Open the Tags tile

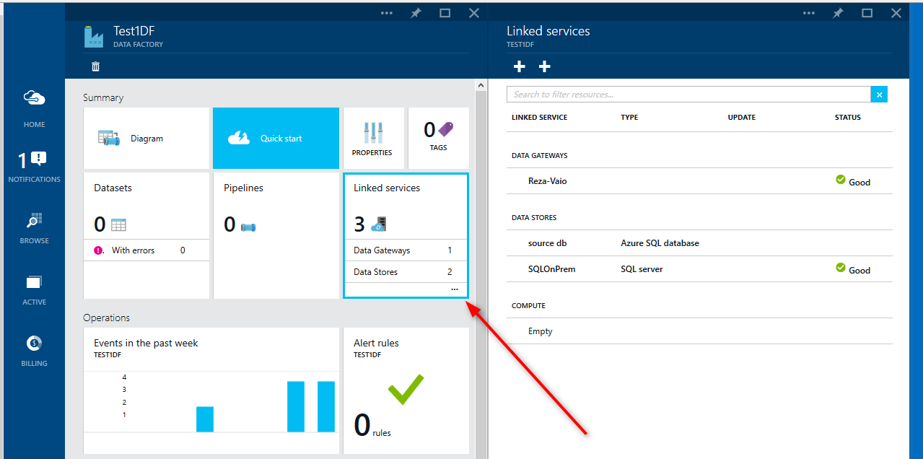[438, 138]
